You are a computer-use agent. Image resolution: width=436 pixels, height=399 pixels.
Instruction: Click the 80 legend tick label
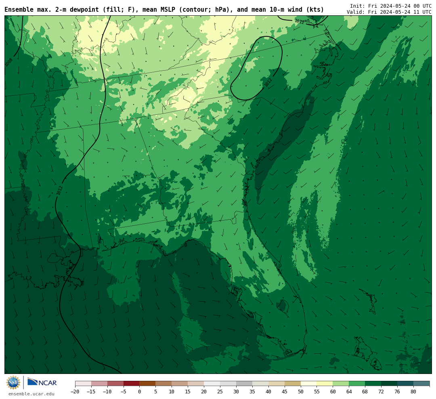(413, 392)
